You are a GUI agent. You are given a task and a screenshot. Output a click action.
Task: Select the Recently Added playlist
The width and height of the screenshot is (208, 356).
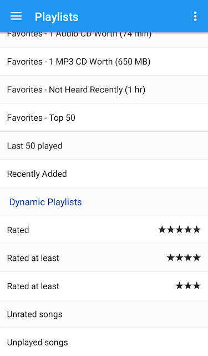click(104, 174)
